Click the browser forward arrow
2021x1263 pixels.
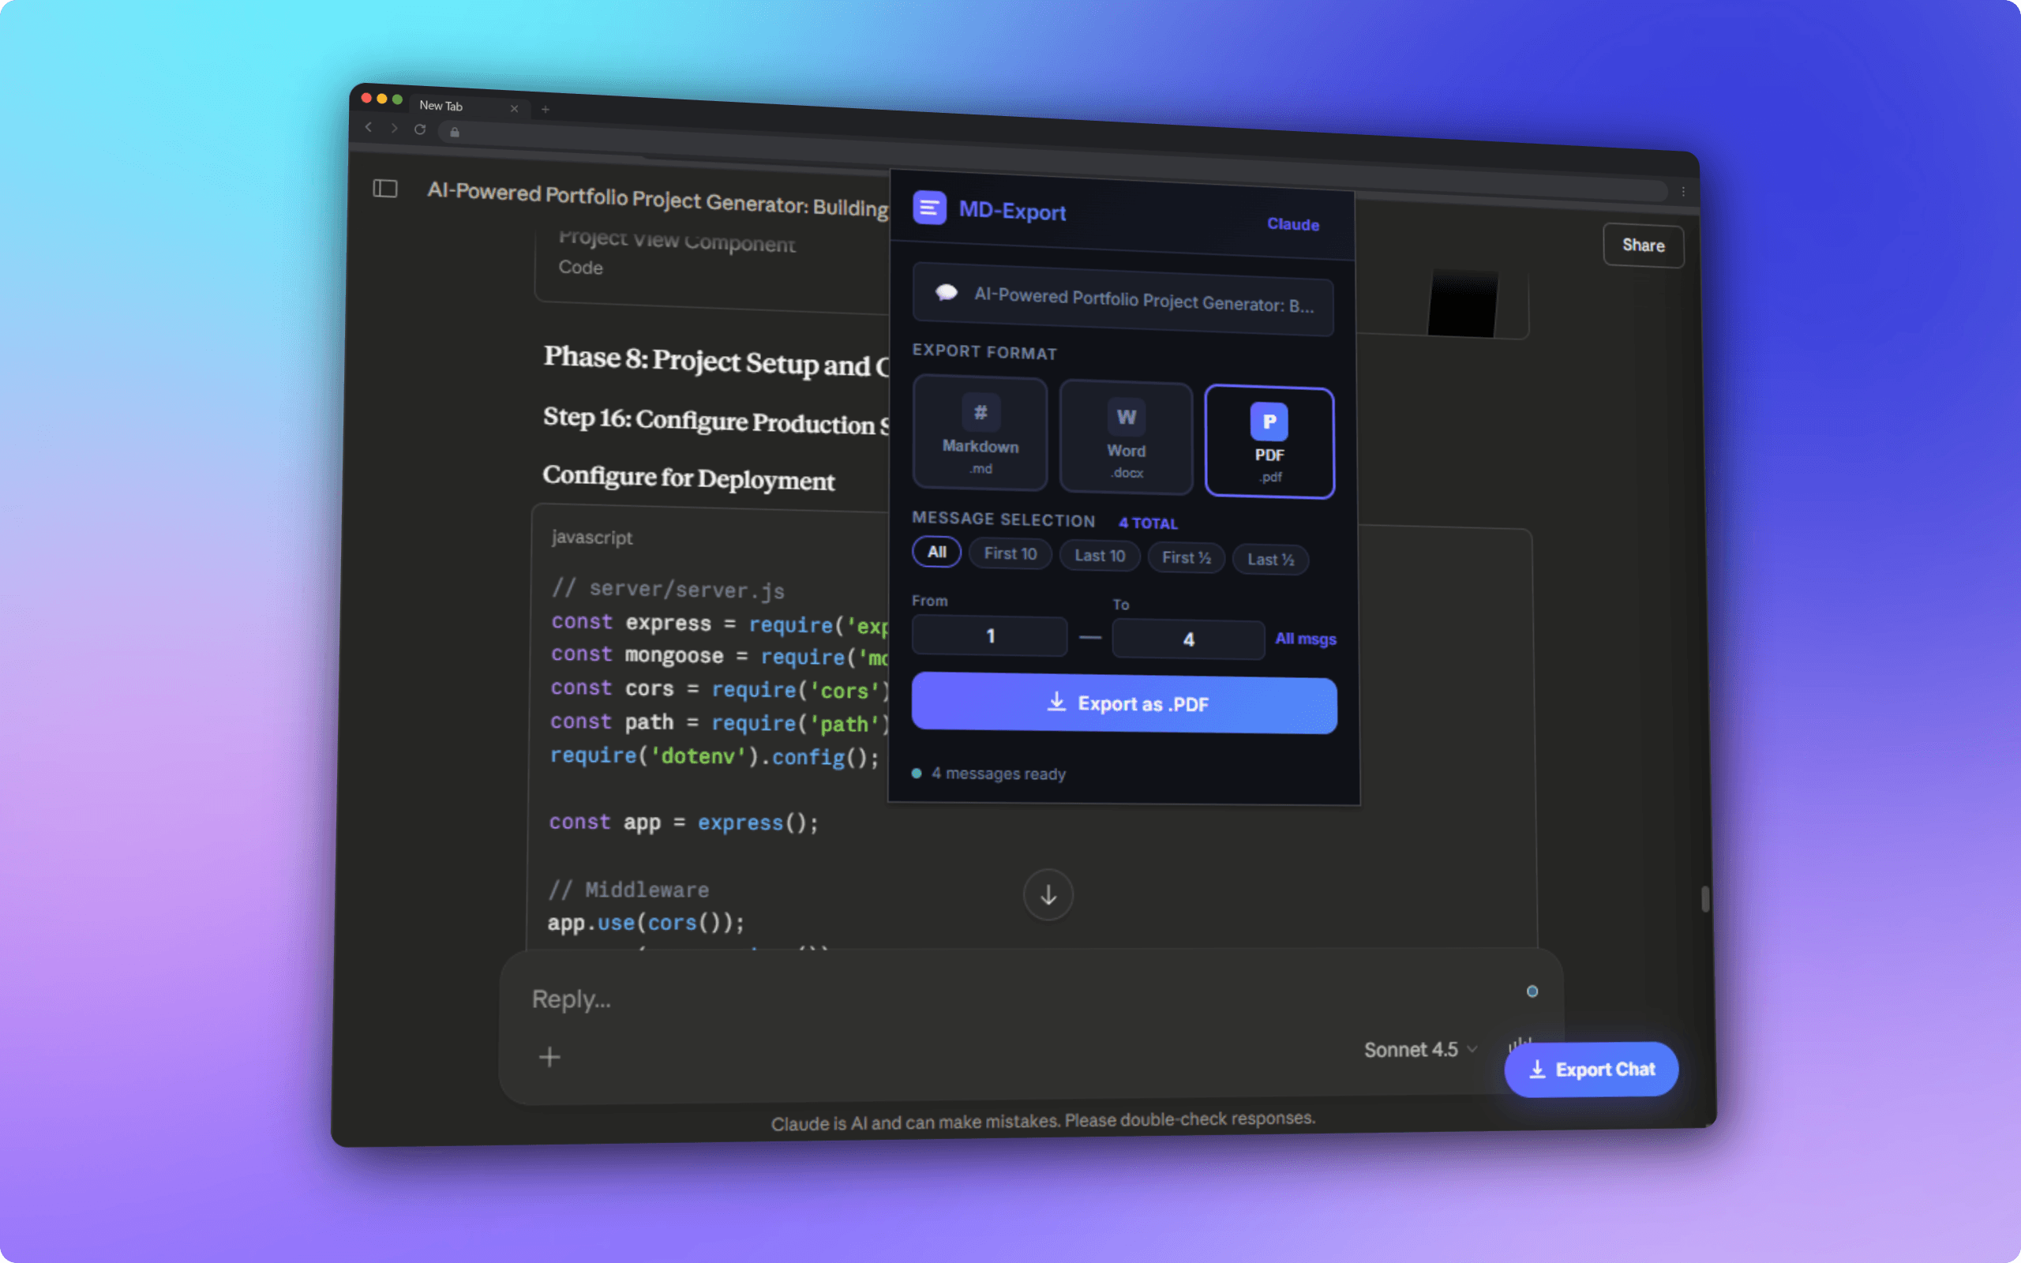click(x=394, y=128)
